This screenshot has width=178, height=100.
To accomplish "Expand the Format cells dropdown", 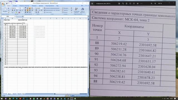I will (68, 12).
